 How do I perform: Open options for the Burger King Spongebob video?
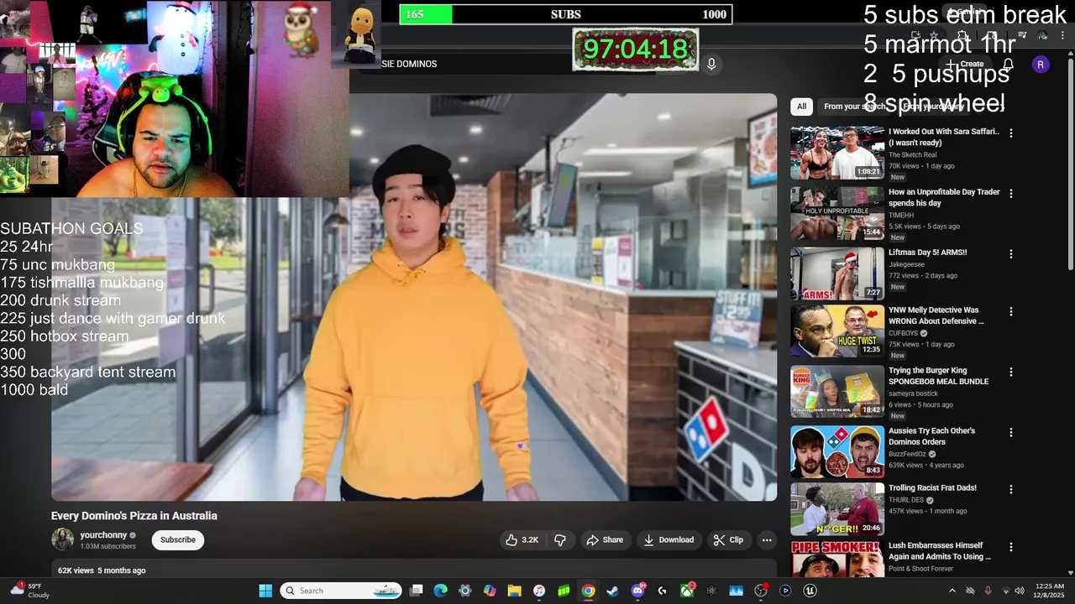pos(1011,372)
